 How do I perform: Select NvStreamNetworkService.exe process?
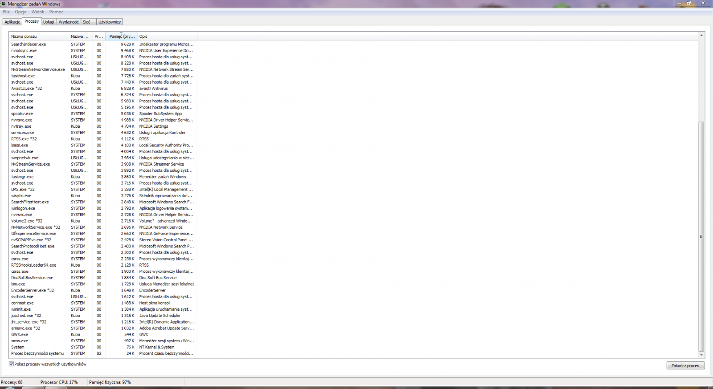pyautogui.click(x=102, y=69)
